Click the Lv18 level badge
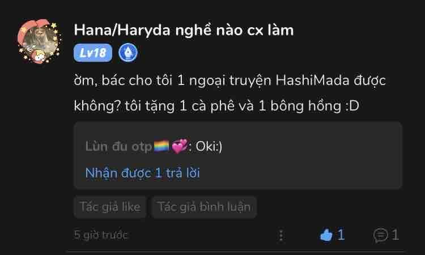The height and width of the screenshot is (255, 425). [x=93, y=53]
